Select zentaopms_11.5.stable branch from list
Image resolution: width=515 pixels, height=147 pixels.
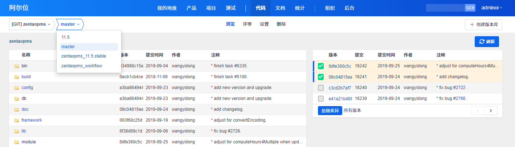pos(83,56)
